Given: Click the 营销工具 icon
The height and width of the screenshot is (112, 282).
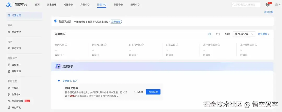Looking at the screenshot, I should click(x=9, y=71).
